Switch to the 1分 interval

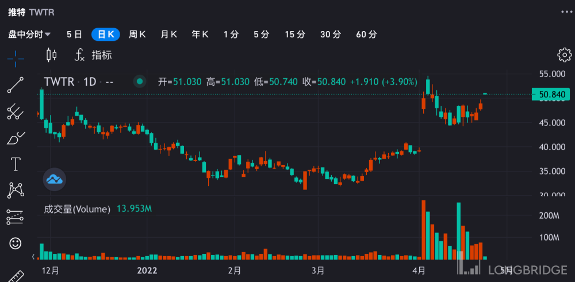pyautogui.click(x=231, y=35)
